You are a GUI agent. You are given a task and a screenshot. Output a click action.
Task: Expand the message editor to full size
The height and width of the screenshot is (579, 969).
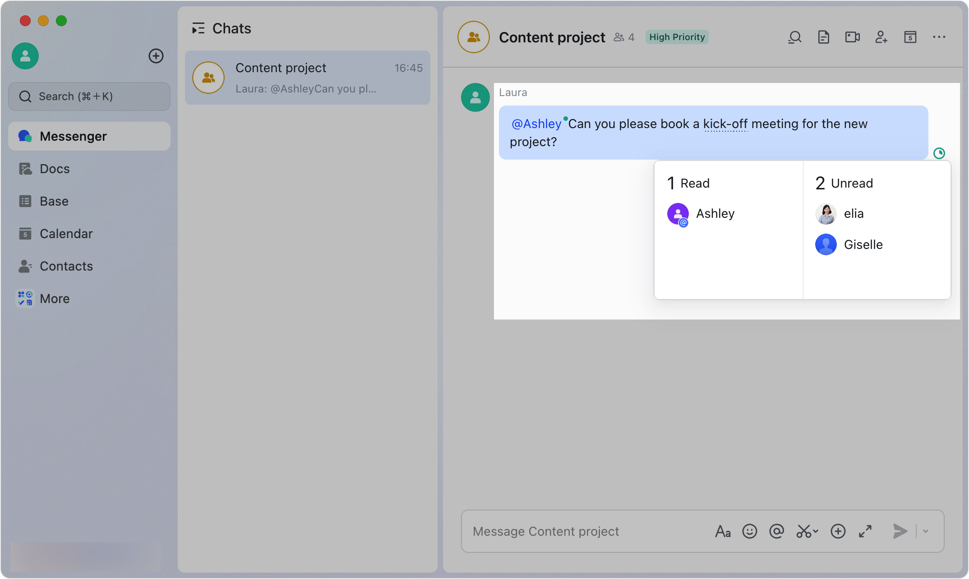pyautogui.click(x=865, y=531)
